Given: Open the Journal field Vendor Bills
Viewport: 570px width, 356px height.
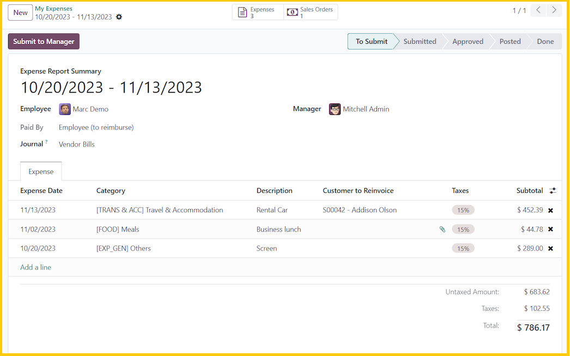Looking at the screenshot, I should pos(77,144).
